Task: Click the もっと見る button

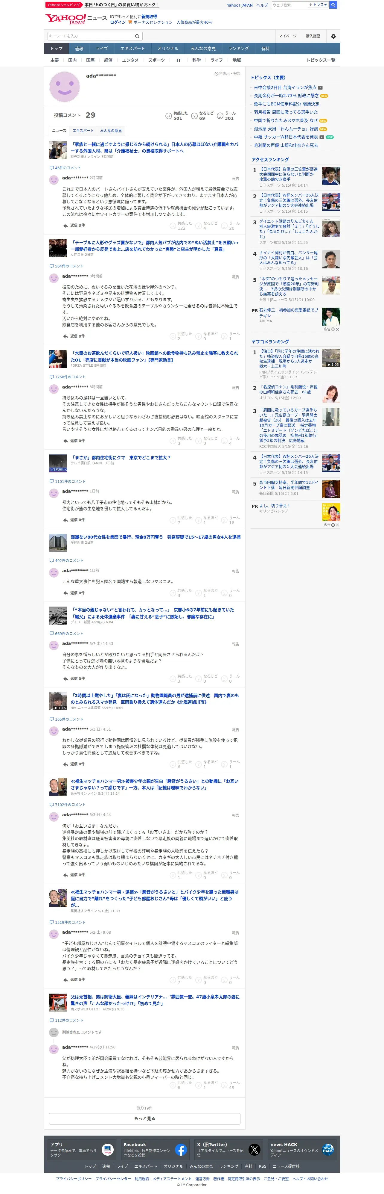Action: [145, 1119]
